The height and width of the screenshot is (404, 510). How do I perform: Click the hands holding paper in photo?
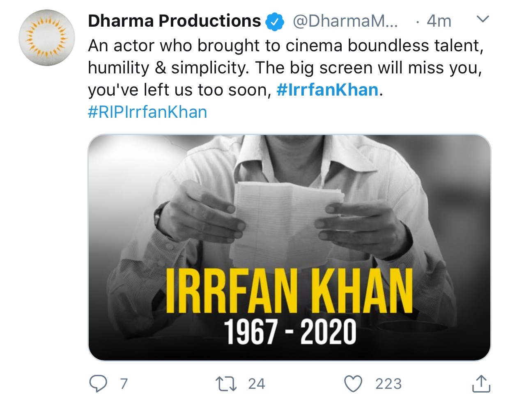pos(283,217)
